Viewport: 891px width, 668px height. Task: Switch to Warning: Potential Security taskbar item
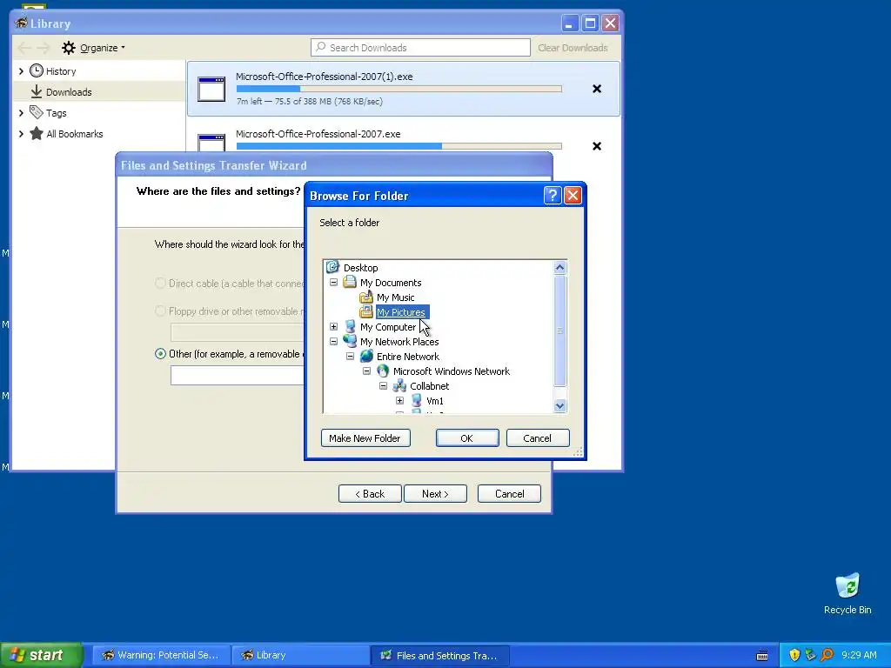click(x=161, y=655)
